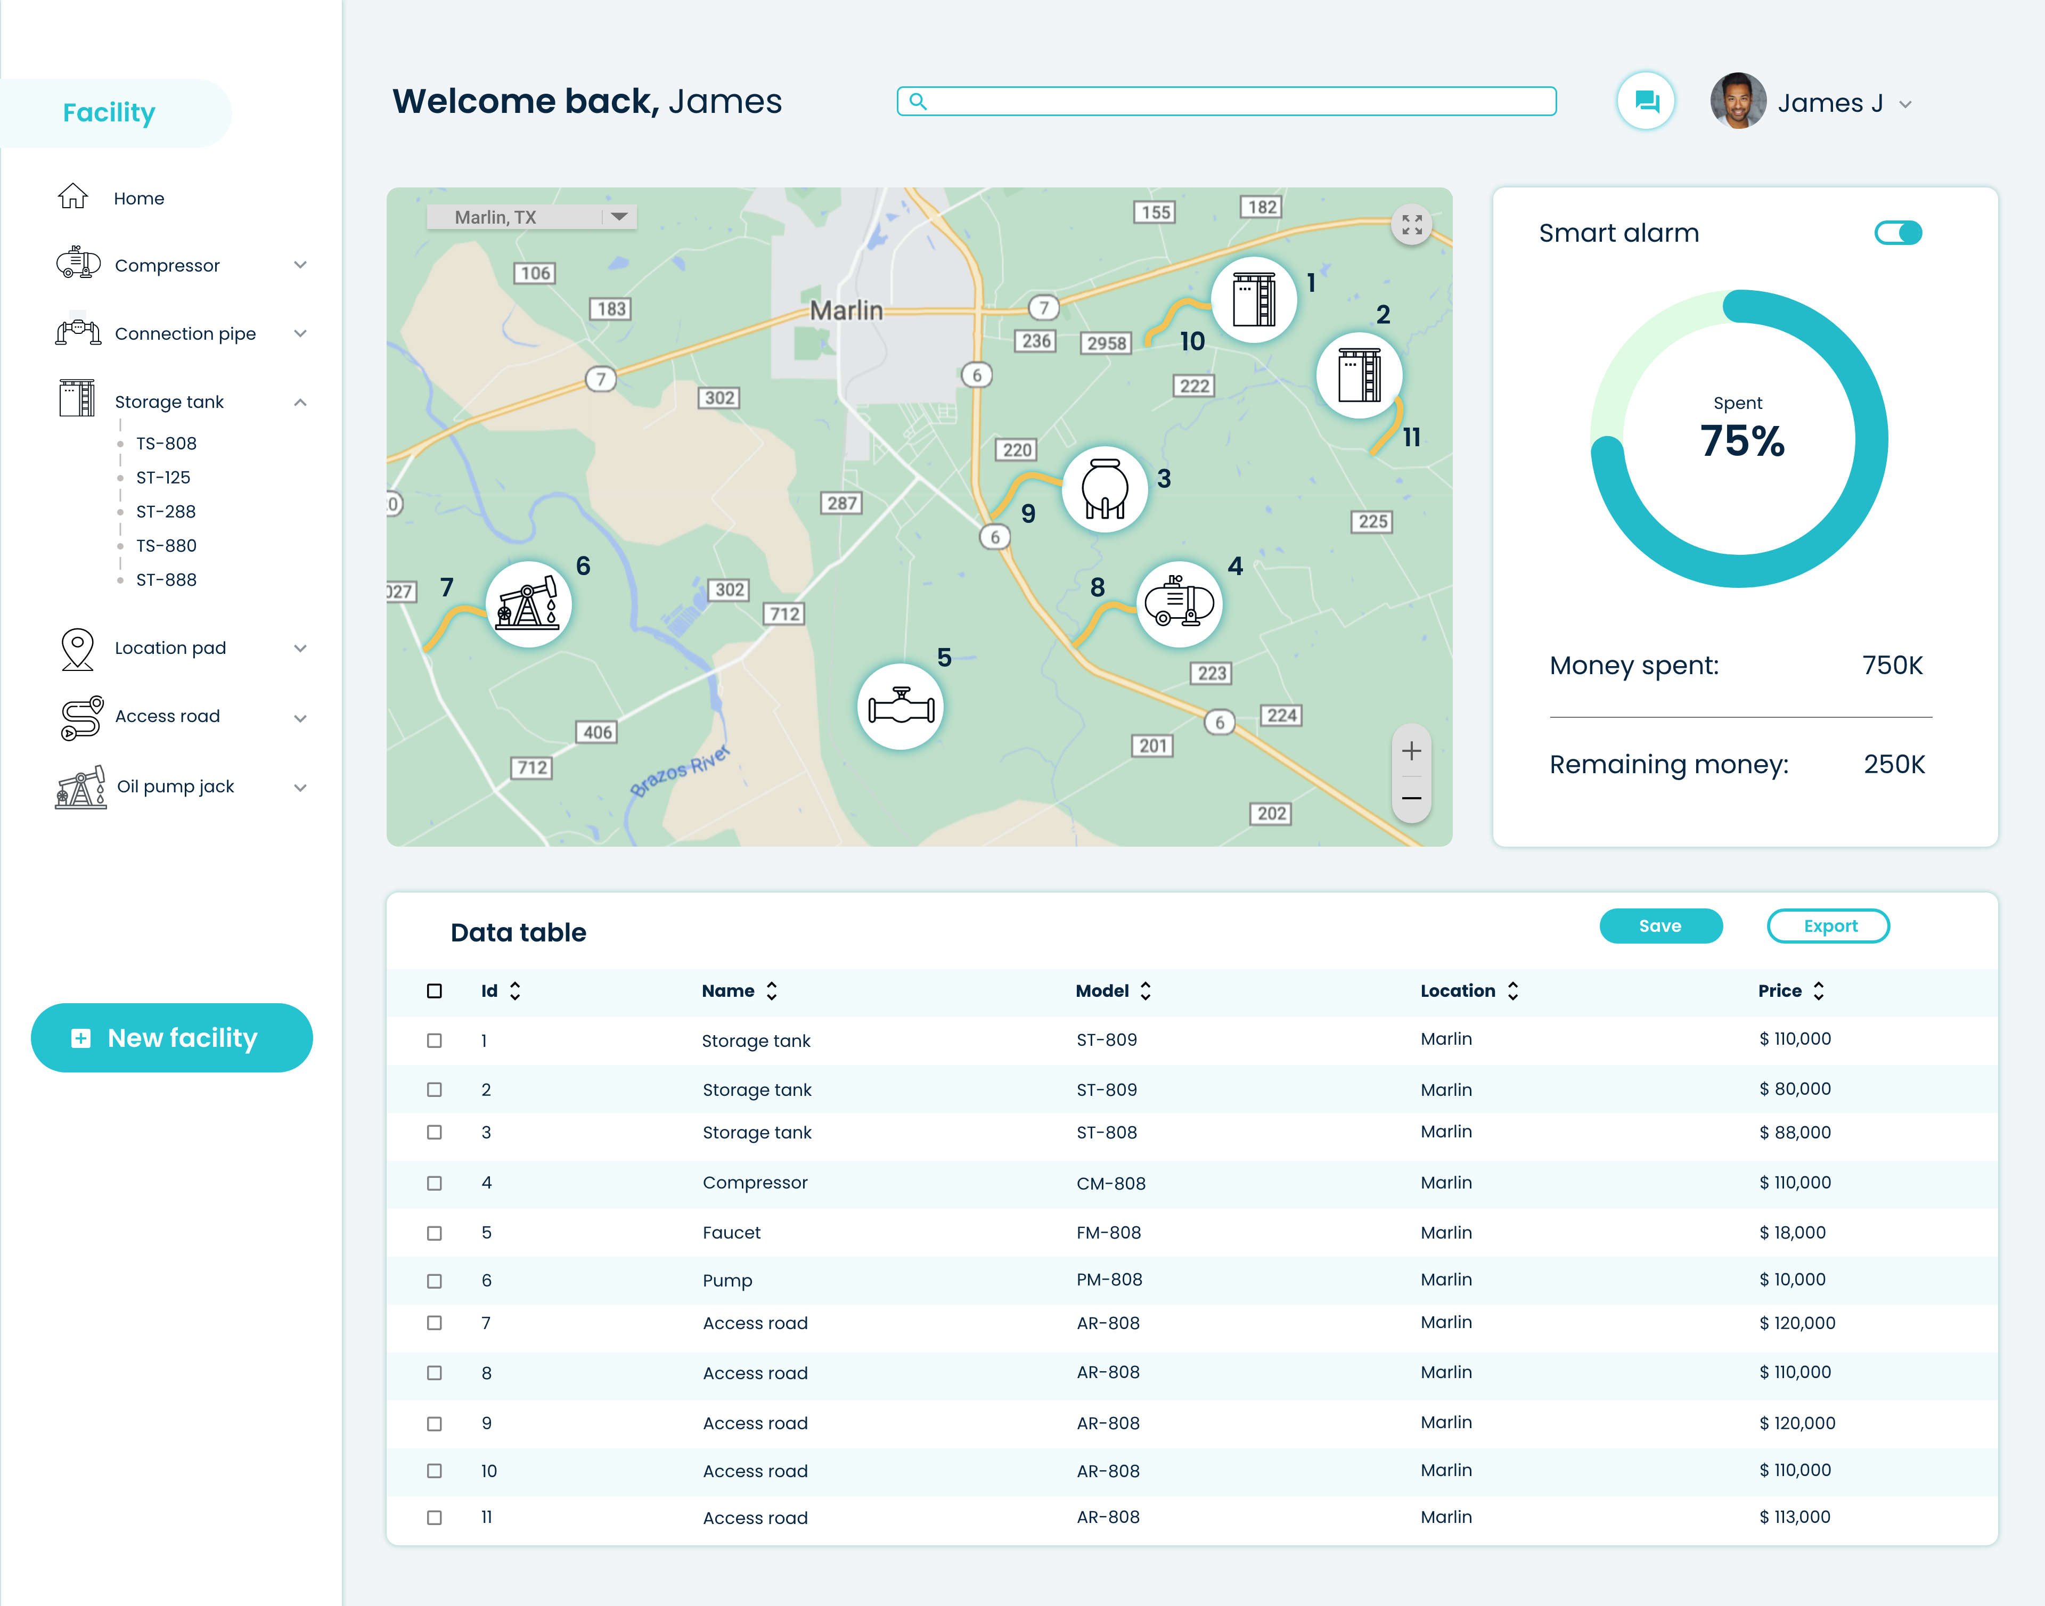Click the round tank marker numbered 3

(1104, 489)
